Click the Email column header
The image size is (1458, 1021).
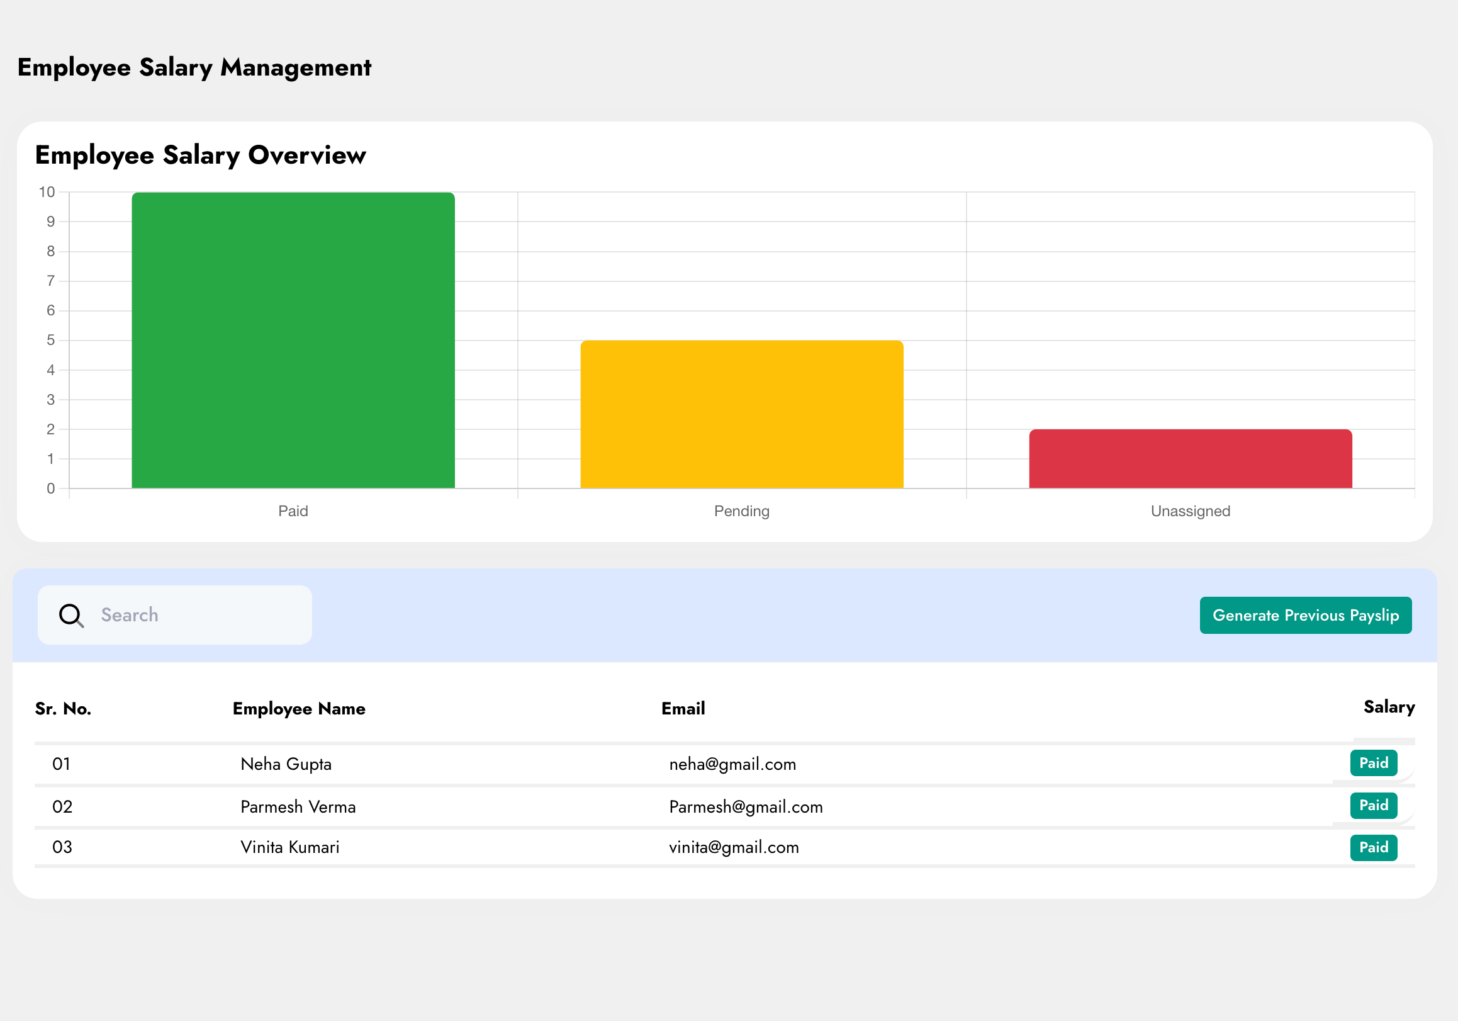click(x=683, y=709)
